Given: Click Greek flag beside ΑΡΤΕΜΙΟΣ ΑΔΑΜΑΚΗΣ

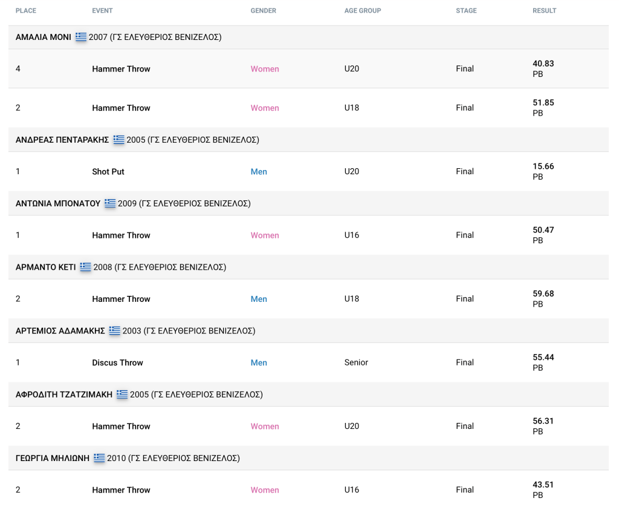Looking at the screenshot, I should [115, 331].
